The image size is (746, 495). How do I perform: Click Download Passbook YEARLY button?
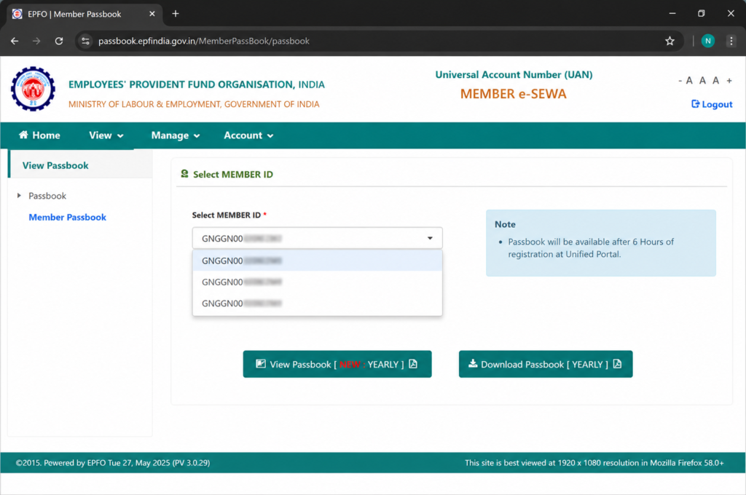click(546, 364)
